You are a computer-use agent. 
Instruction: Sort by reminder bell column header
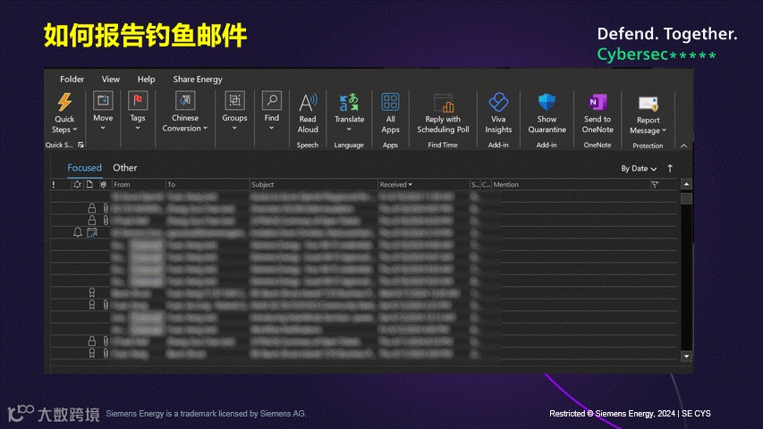[77, 184]
